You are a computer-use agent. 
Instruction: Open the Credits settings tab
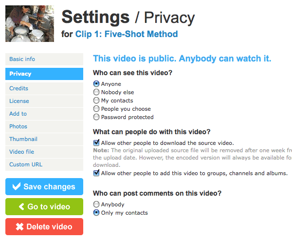point(44,88)
